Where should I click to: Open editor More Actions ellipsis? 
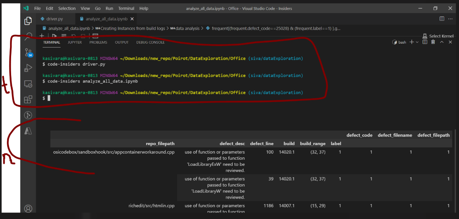[451, 19]
